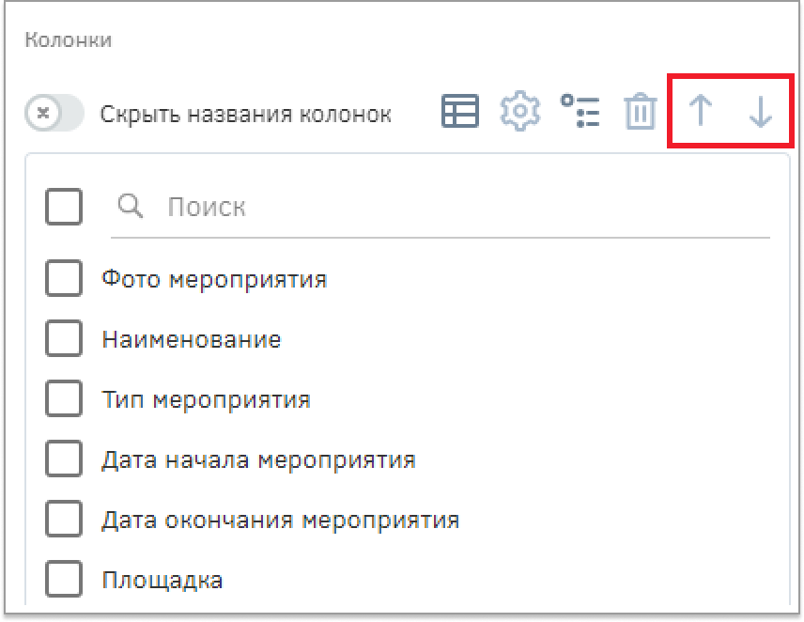Click the trash delete icon
Image resolution: width=804 pixels, height=622 pixels.
click(641, 111)
